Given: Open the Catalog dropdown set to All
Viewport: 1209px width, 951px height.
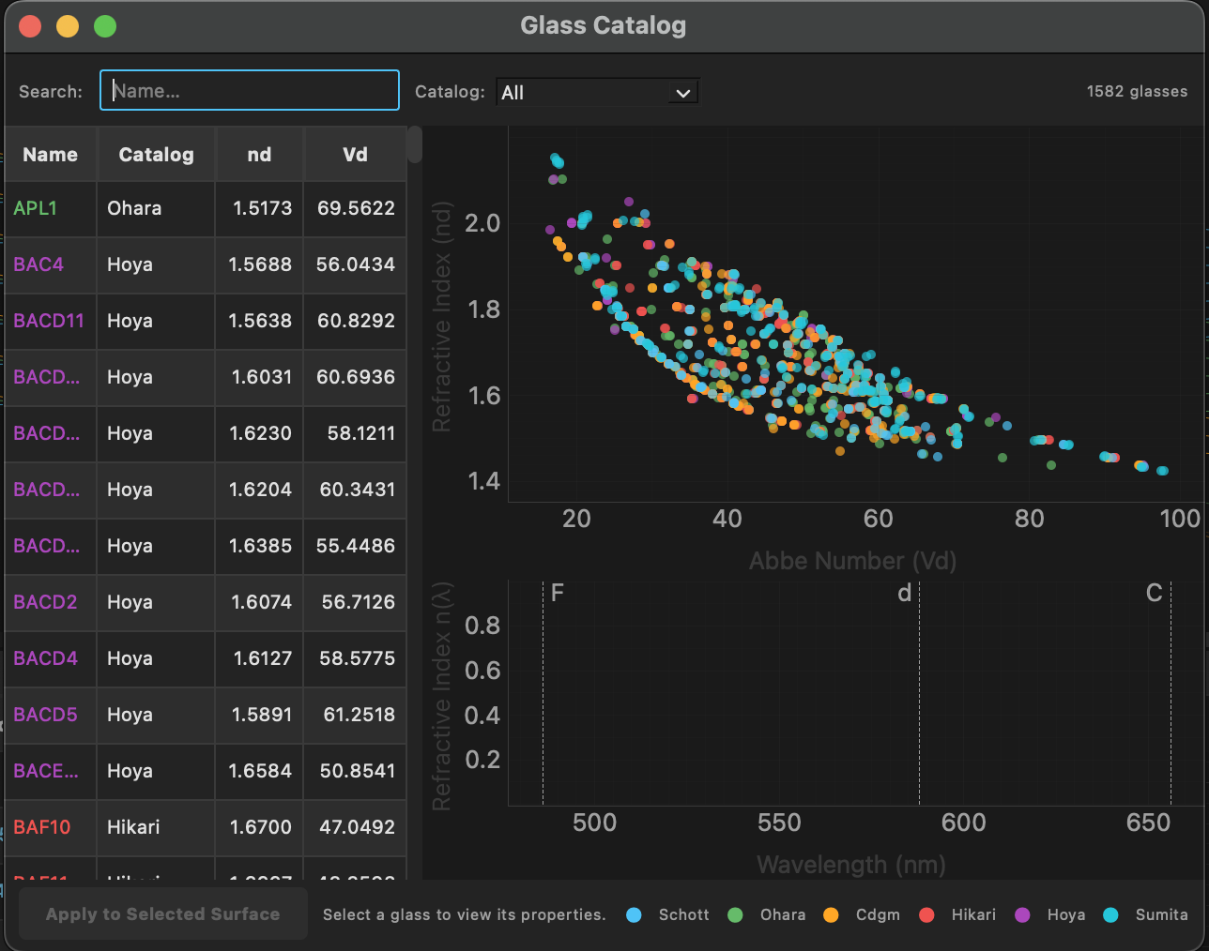Looking at the screenshot, I should (x=597, y=92).
